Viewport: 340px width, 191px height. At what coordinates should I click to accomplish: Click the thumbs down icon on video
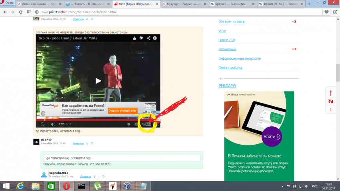[141, 38]
